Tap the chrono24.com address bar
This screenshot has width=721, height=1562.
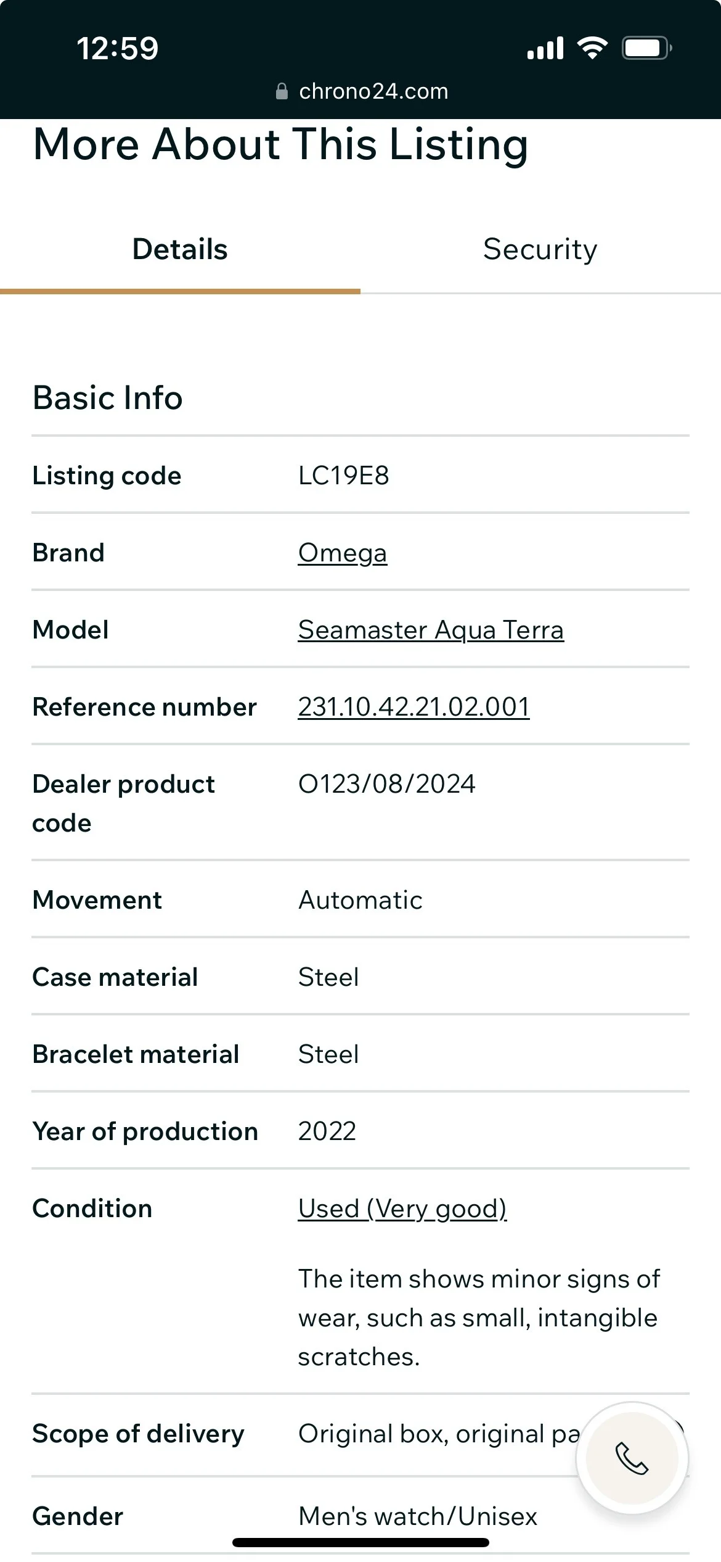coord(373,92)
